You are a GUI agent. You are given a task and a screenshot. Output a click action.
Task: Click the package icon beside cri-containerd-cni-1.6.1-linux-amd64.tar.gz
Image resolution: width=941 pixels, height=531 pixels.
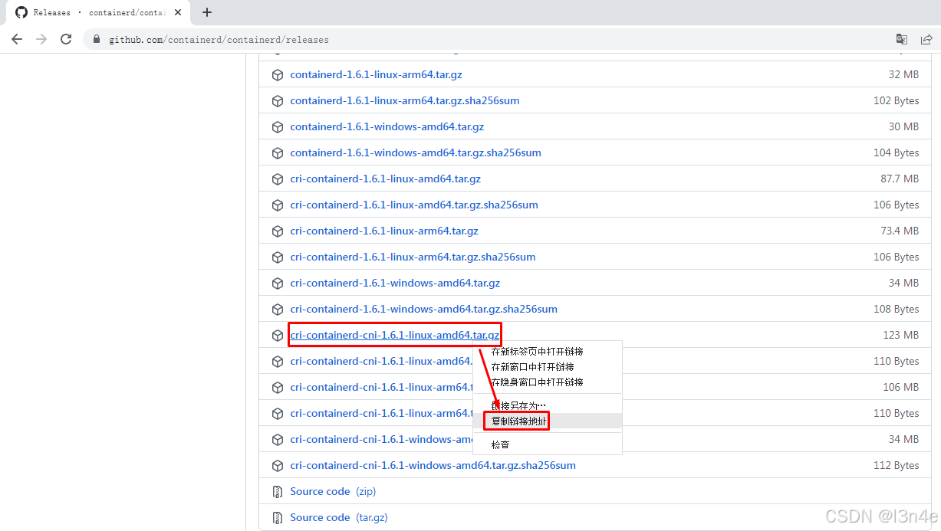tap(278, 336)
